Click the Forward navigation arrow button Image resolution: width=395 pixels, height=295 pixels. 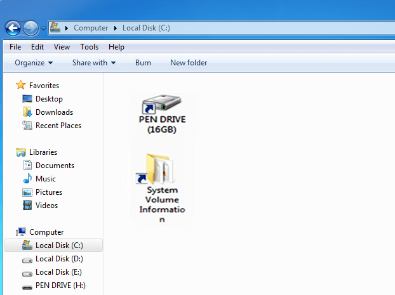click(30, 28)
